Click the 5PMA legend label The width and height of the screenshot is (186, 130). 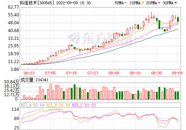(x=119, y=3)
